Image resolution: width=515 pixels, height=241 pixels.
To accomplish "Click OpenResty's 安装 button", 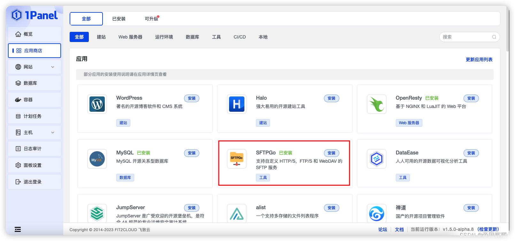I will [x=471, y=98].
